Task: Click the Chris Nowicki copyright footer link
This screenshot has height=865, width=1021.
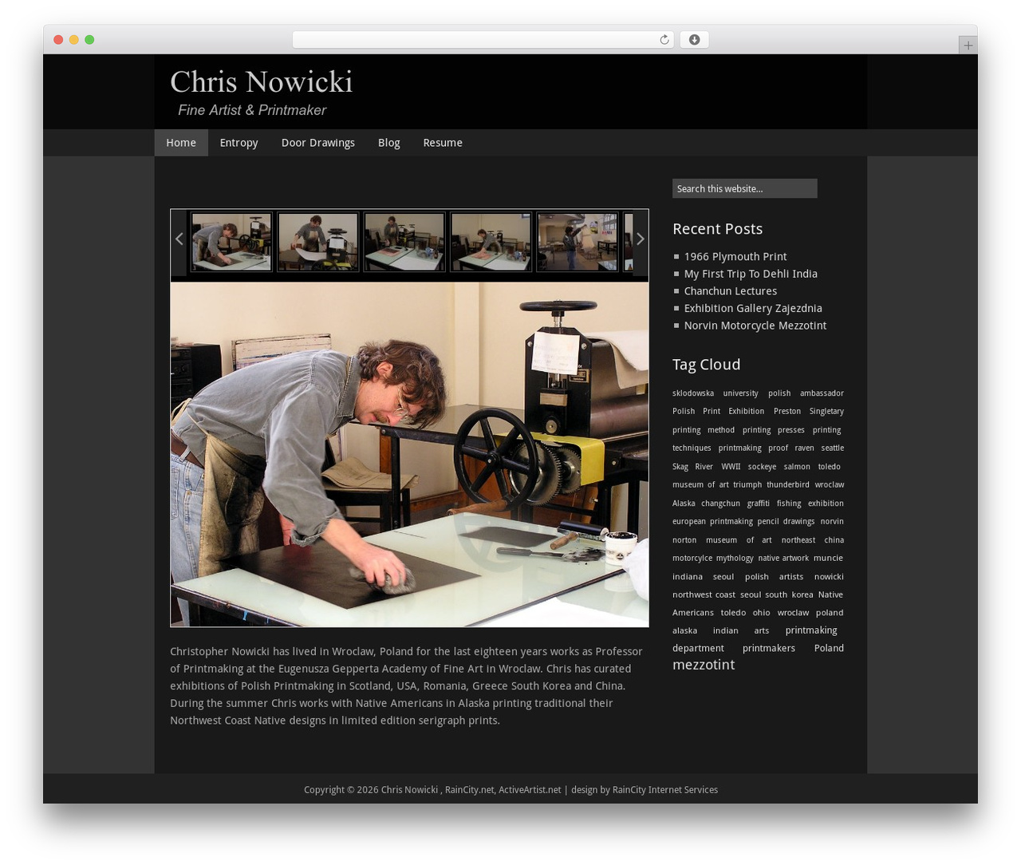Action: (x=409, y=790)
